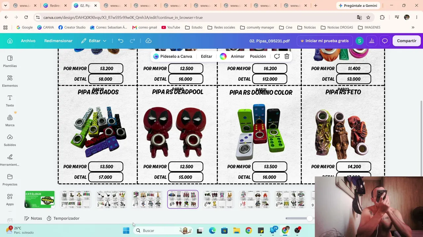
Task: Click Editar in the floating toolbar
Action: [207, 56]
